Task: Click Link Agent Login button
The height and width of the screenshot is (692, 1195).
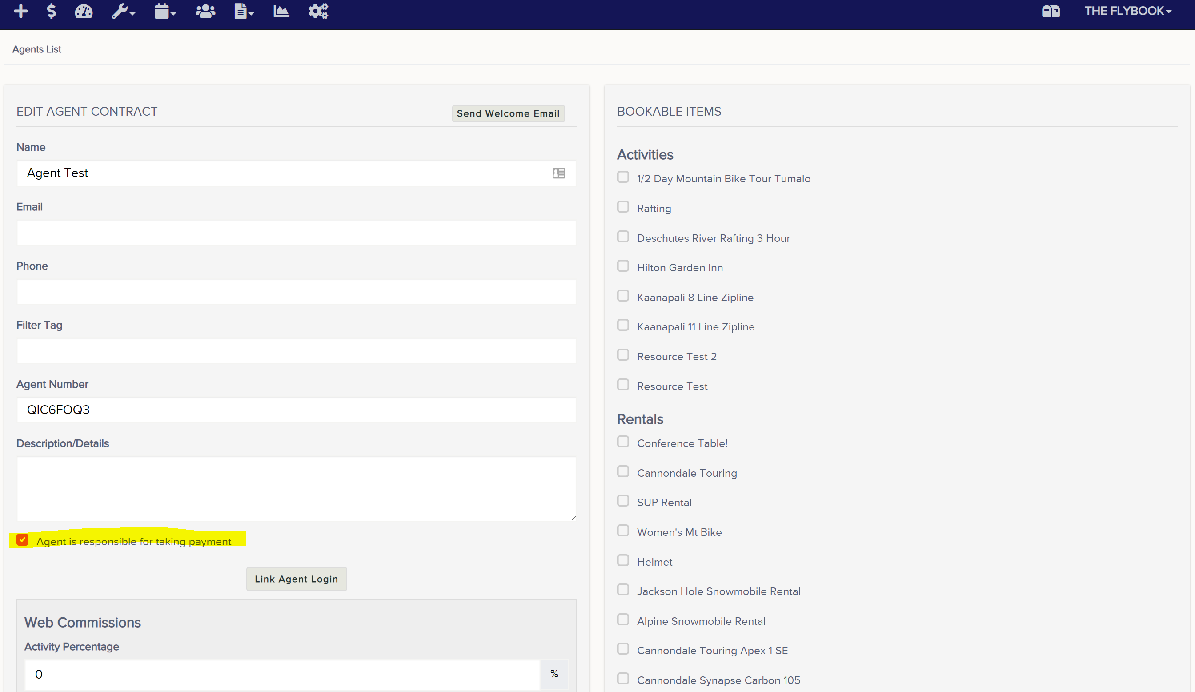Action: click(x=297, y=579)
